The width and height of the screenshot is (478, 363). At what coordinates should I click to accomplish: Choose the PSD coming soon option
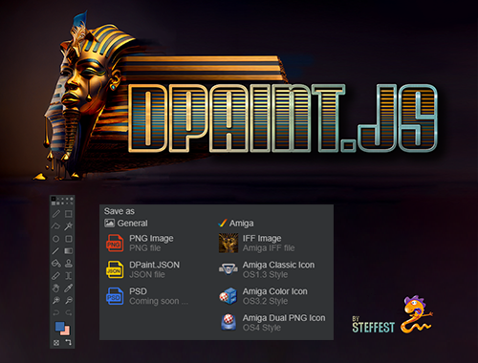coord(147,296)
